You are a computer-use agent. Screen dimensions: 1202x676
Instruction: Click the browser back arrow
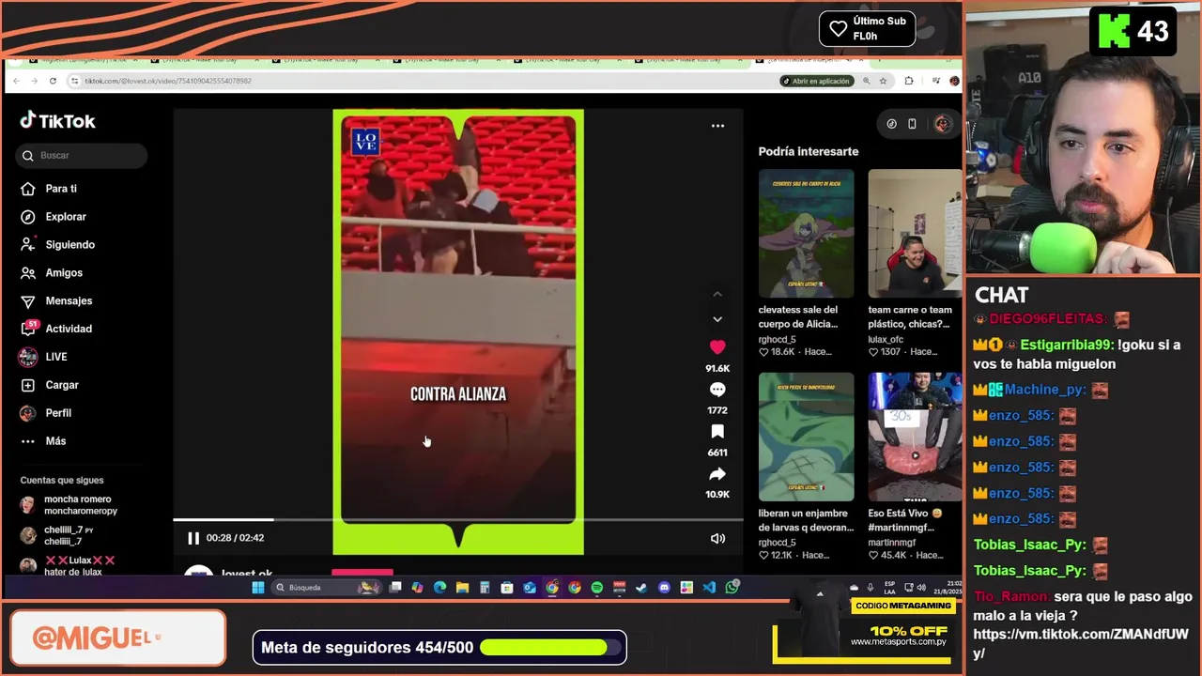[16, 81]
